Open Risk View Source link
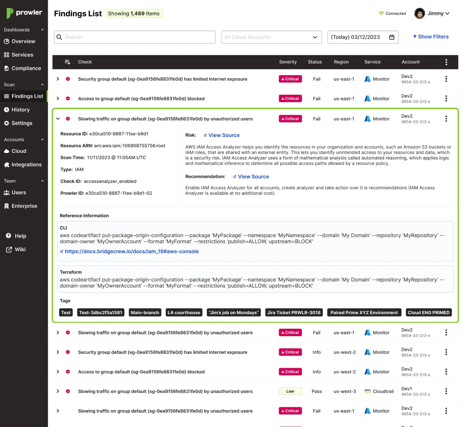The image size is (462, 427). 222,135
